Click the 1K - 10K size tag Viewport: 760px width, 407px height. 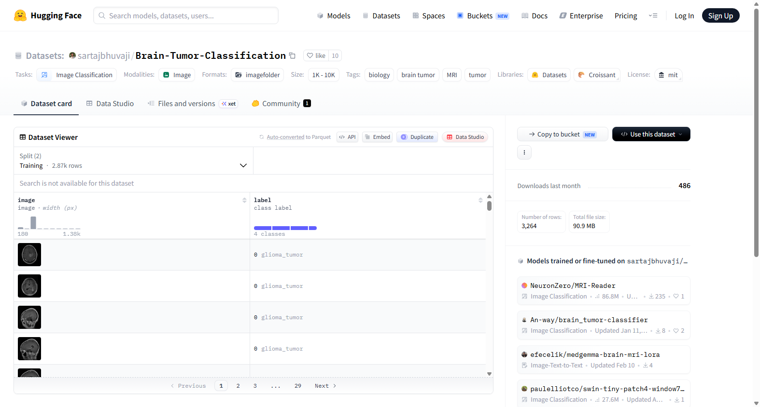coord(324,75)
